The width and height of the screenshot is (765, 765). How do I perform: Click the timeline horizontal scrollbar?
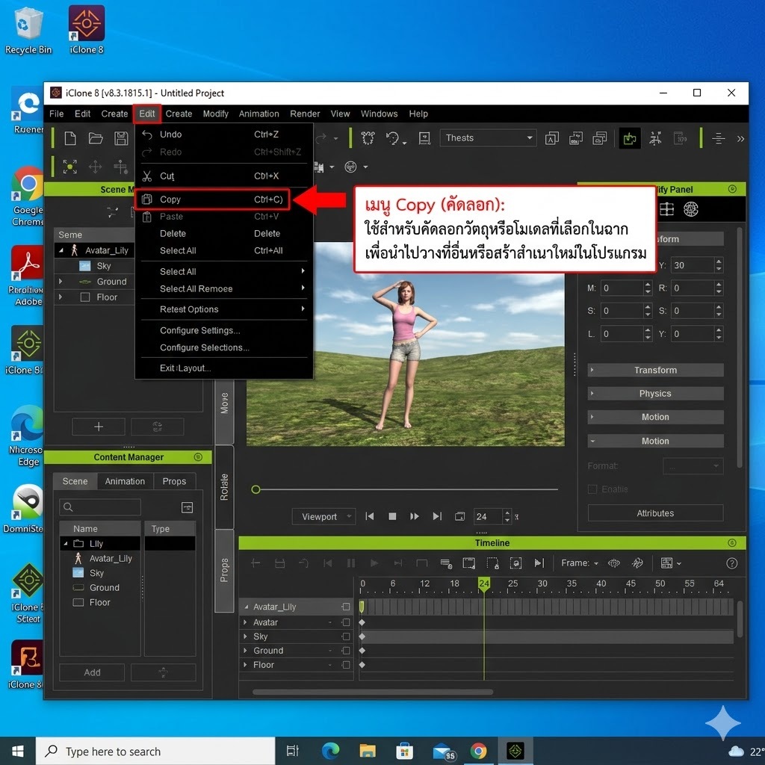click(373, 692)
